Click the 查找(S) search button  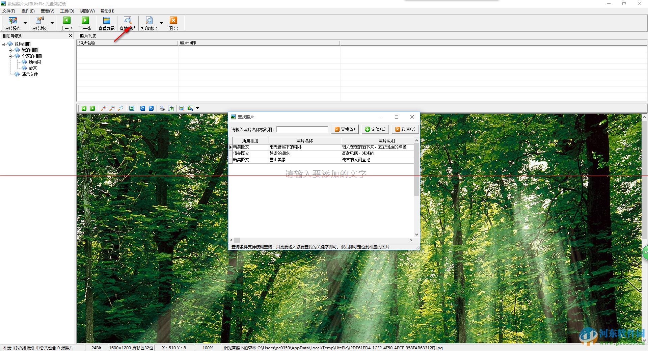(x=345, y=129)
